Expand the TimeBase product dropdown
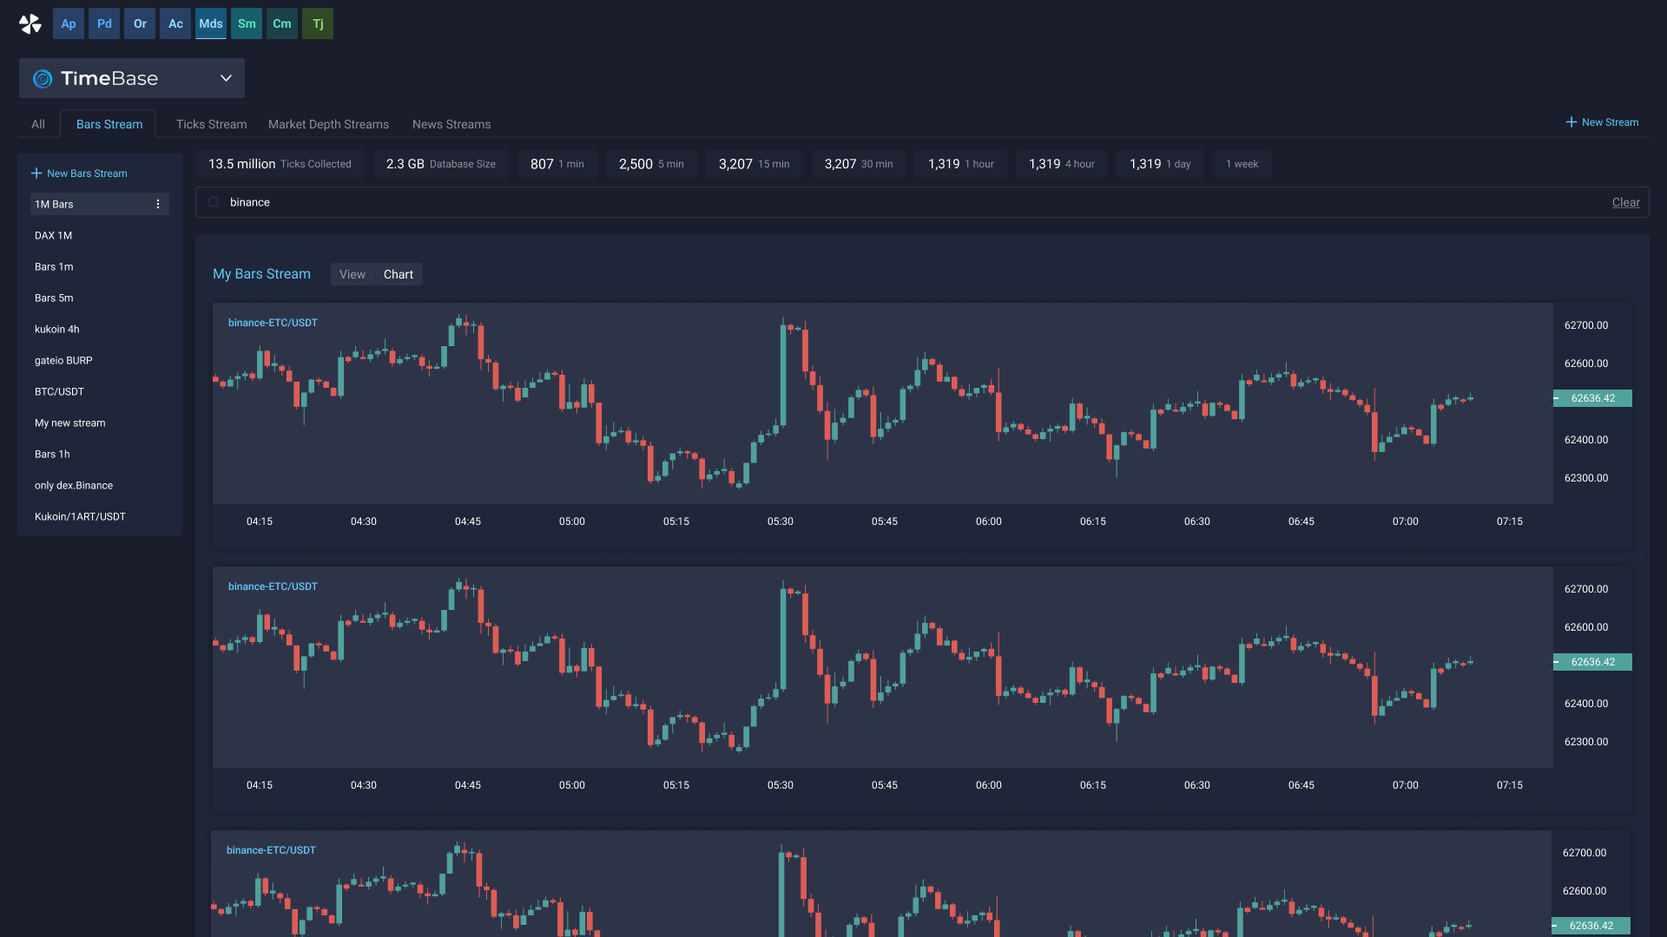The height and width of the screenshot is (937, 1667). pyautogui.click(x=226, y=78)
